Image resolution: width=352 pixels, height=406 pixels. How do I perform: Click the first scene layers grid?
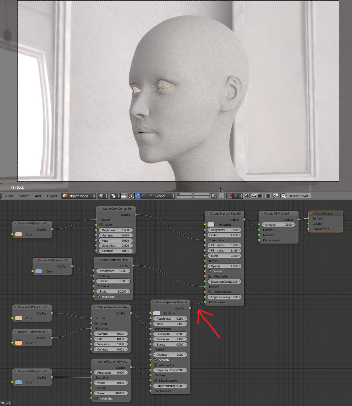[185, 196]
